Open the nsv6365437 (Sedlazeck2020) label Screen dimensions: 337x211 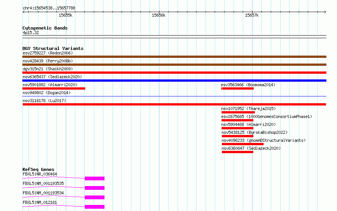click(52, 77)
